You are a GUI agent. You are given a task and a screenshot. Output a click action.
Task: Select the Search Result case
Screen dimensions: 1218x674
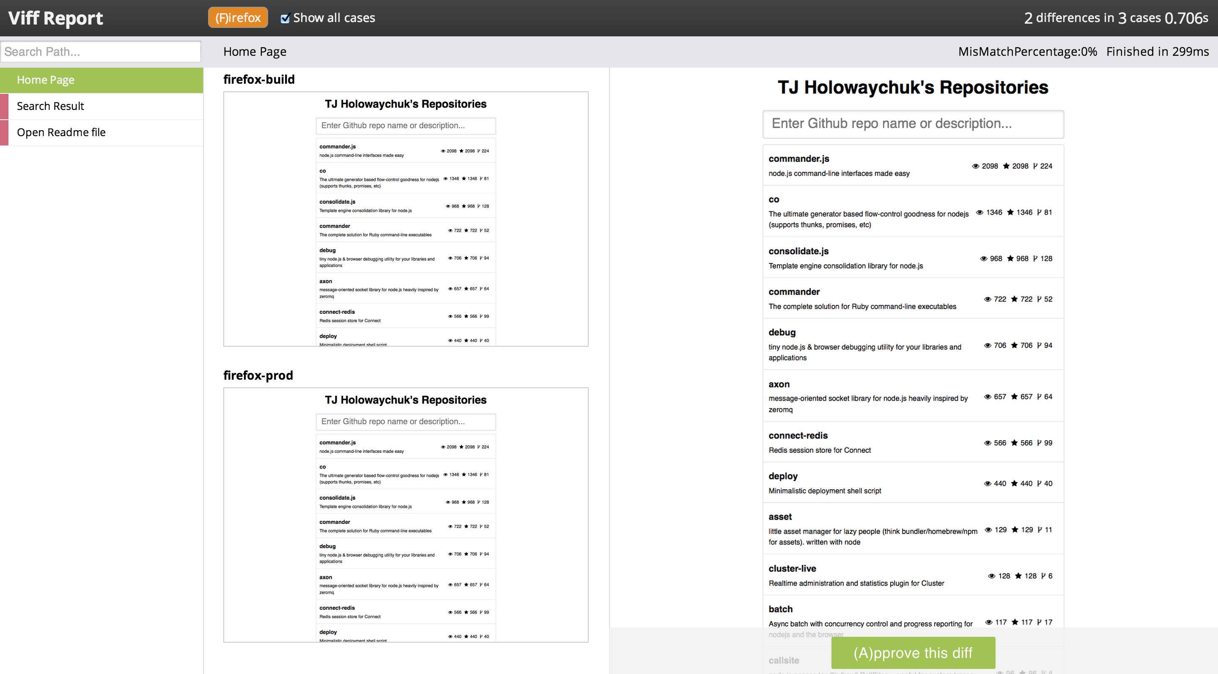pos(101,106)
